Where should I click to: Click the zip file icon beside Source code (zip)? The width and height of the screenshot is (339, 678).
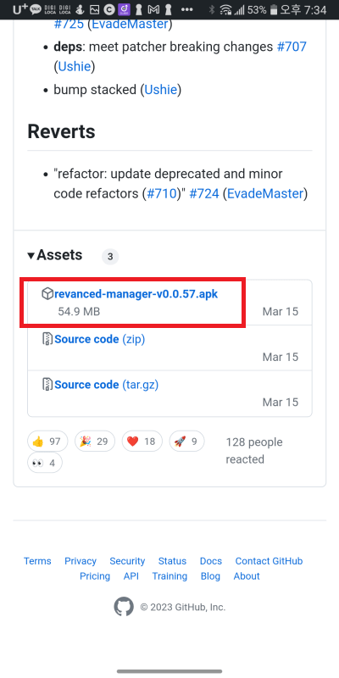pos(47,340)
